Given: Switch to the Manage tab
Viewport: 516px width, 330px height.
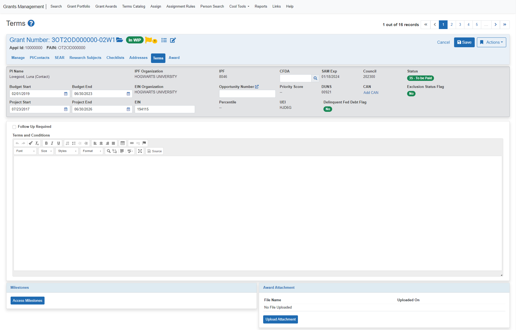Looking at the screenshot, I should point(18,58).
